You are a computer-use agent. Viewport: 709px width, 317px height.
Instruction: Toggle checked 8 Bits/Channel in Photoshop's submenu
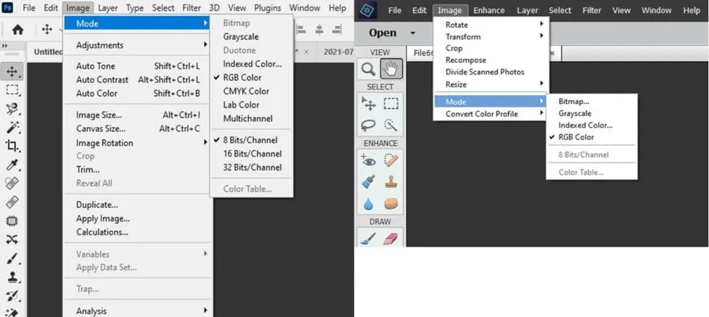(x=252, y=140)
